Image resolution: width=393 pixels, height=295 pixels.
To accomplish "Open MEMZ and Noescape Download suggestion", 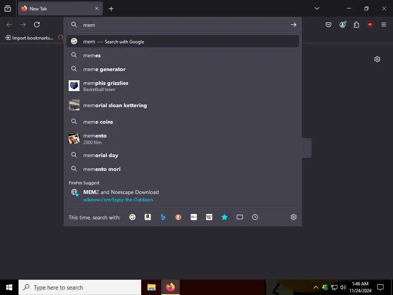I will (182, 196).
